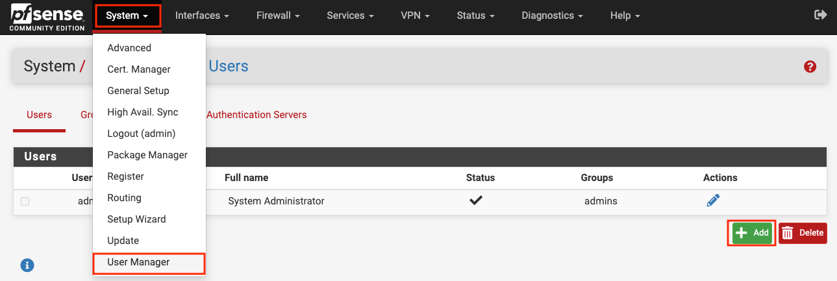The image size is (837, 281).
Task: Click the pfSense Community Edition logo
Action: tap(47, 16)
